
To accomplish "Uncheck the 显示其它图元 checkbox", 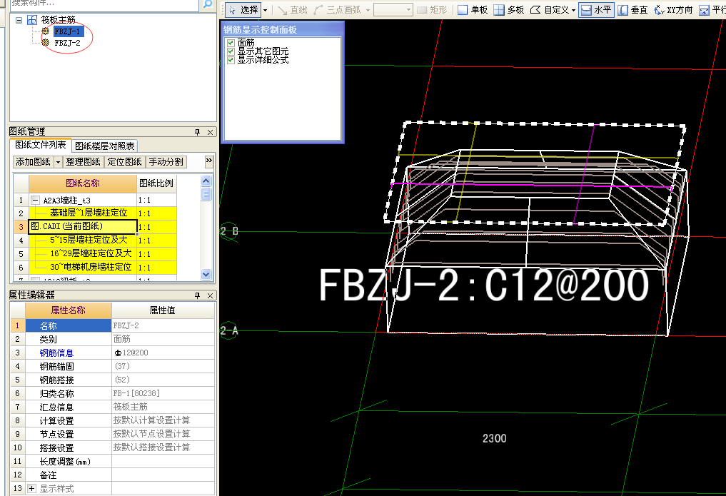I will [231, 51].
